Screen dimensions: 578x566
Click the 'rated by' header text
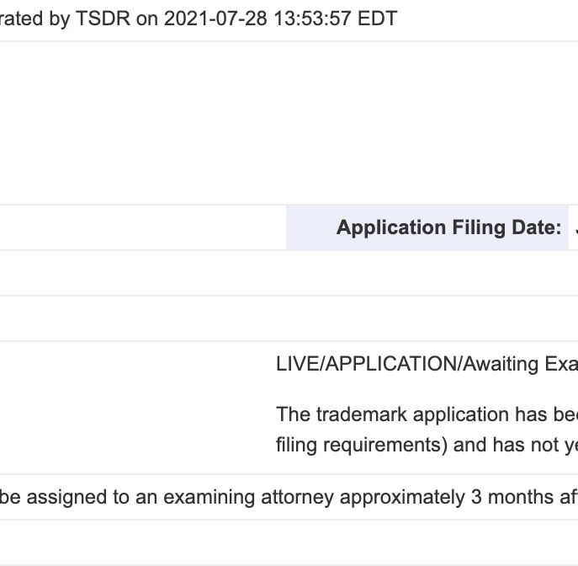point(35,18)
